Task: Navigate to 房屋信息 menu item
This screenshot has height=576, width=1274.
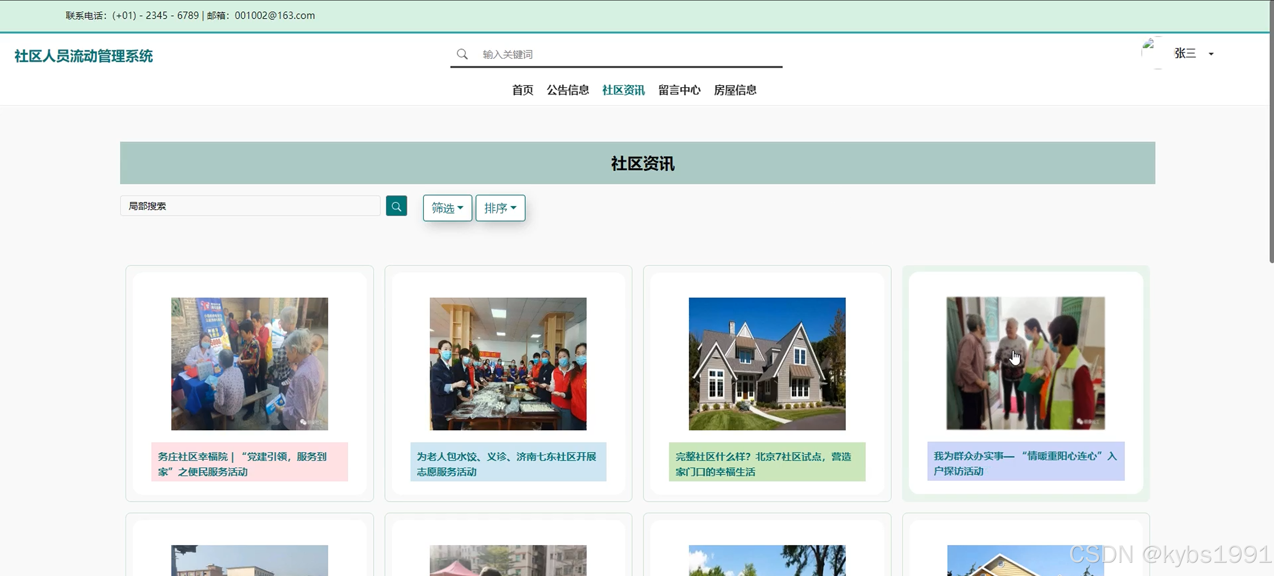Action: tap(735, 90)
